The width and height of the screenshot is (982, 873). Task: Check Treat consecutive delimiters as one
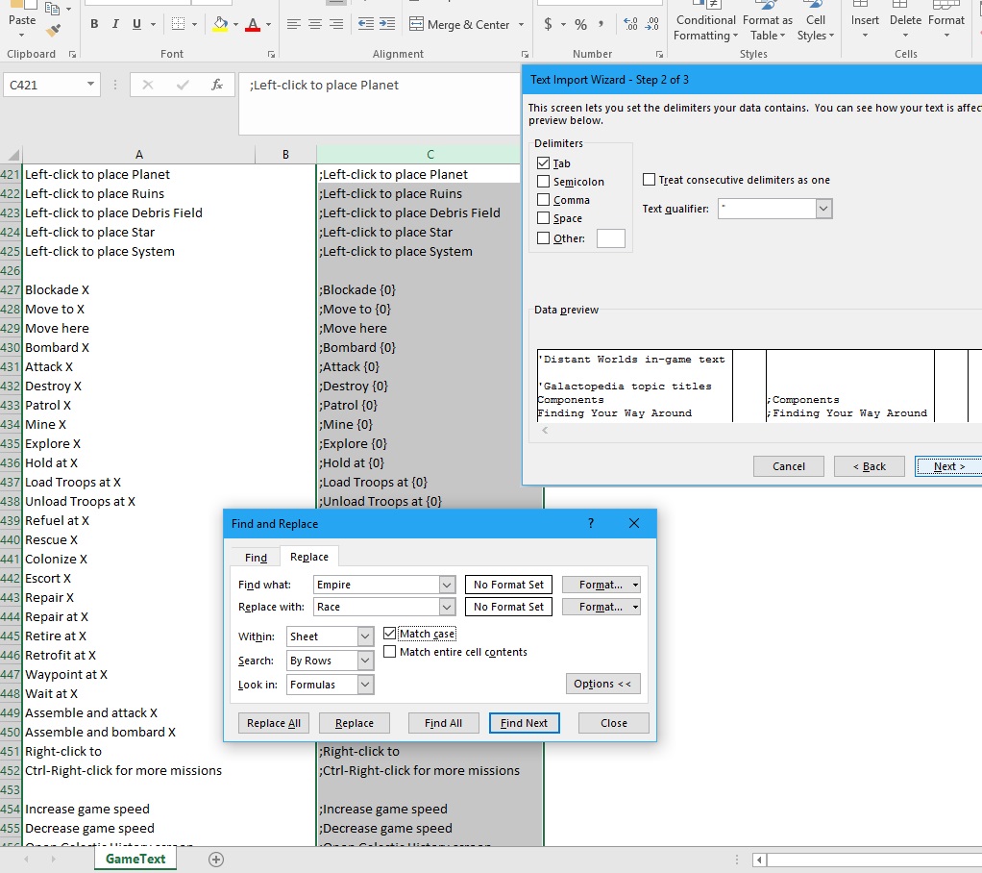[x=650, y=180]
